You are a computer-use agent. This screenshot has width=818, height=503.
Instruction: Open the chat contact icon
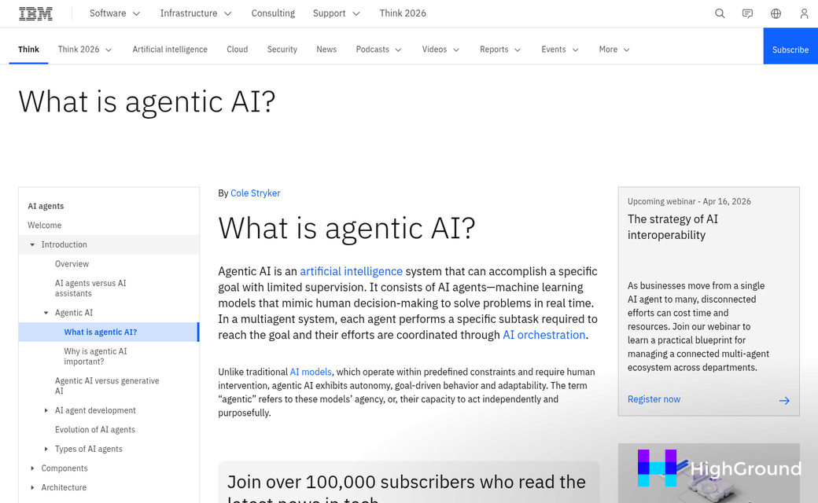(x=747, y=13)
